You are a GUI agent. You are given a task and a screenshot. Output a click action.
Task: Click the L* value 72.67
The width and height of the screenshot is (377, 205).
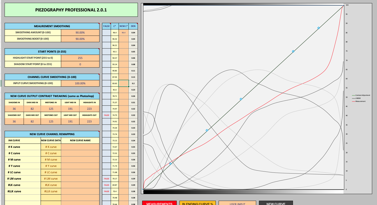[x=114, y=147]
